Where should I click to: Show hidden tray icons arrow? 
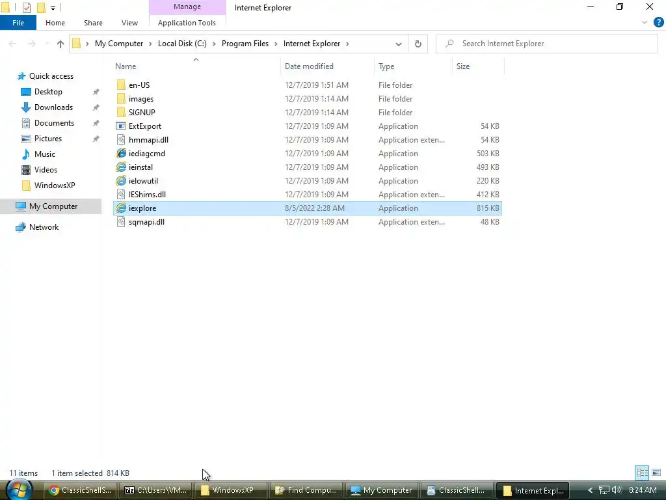590,490
